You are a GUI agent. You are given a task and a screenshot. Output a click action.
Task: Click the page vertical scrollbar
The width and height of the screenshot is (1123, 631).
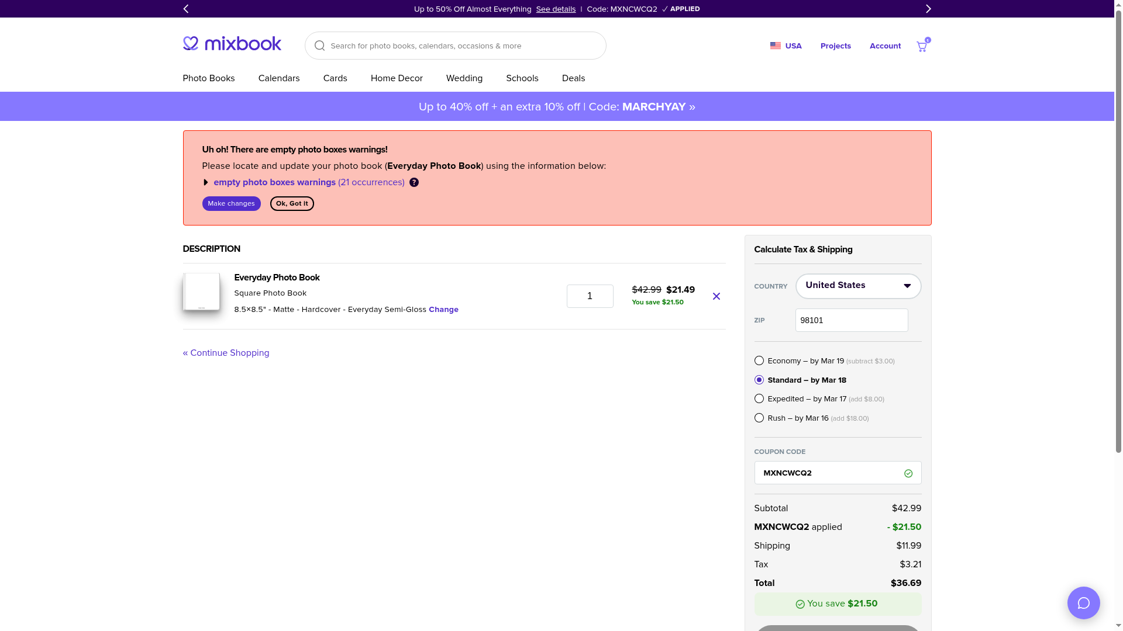[1118, 234]
